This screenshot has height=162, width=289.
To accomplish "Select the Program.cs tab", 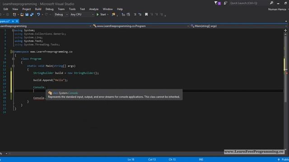I will click(x=5, y=21).
